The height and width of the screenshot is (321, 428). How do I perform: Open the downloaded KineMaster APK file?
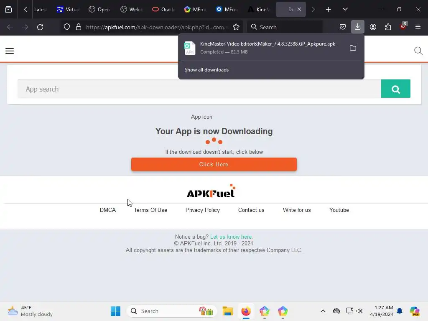coord(260,48)
